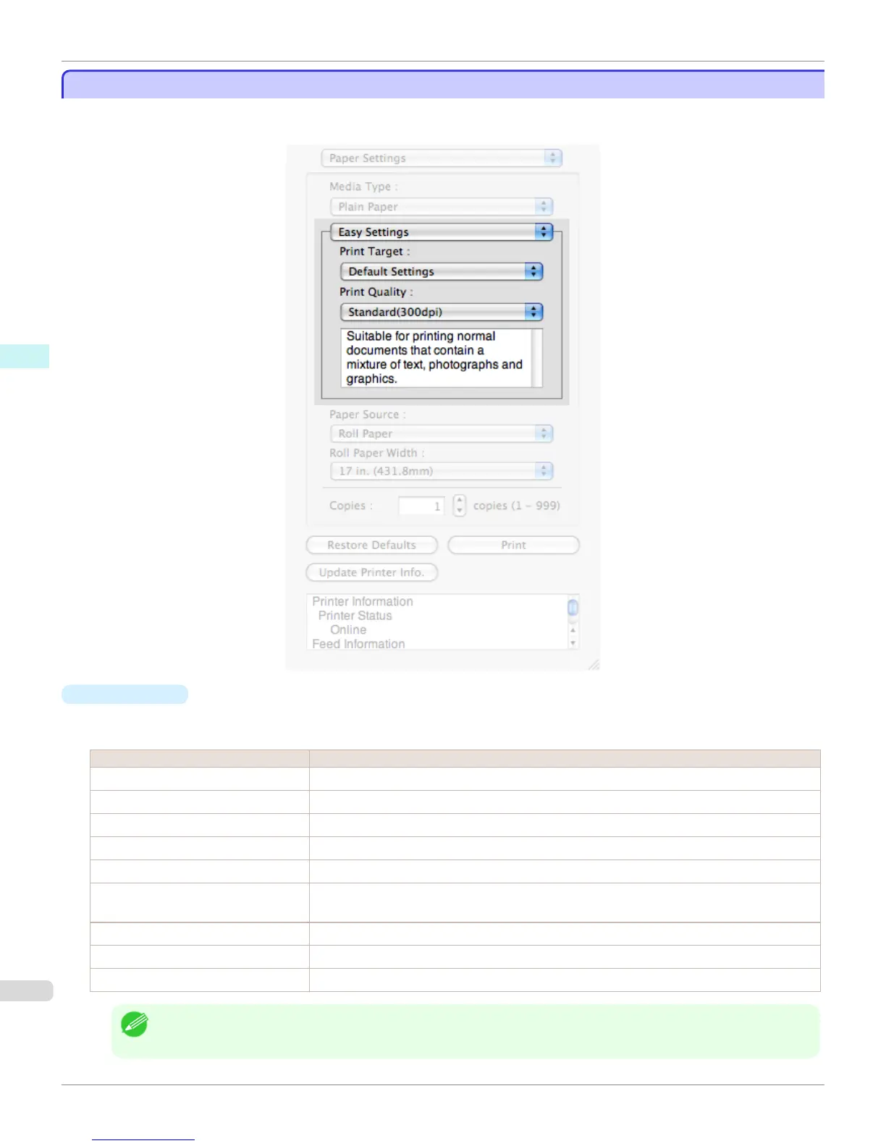This screenshot has width=886, height=1146.
Task: Select 'Online' status text in info list
Action: 348,630
